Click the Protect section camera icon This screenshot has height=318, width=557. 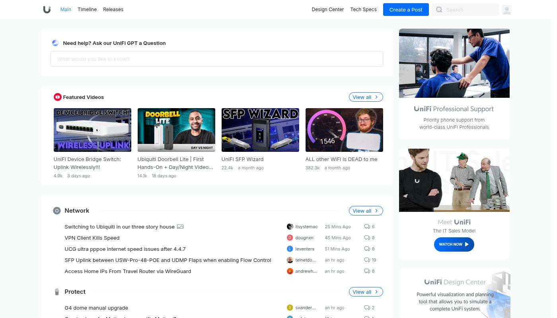57,292
